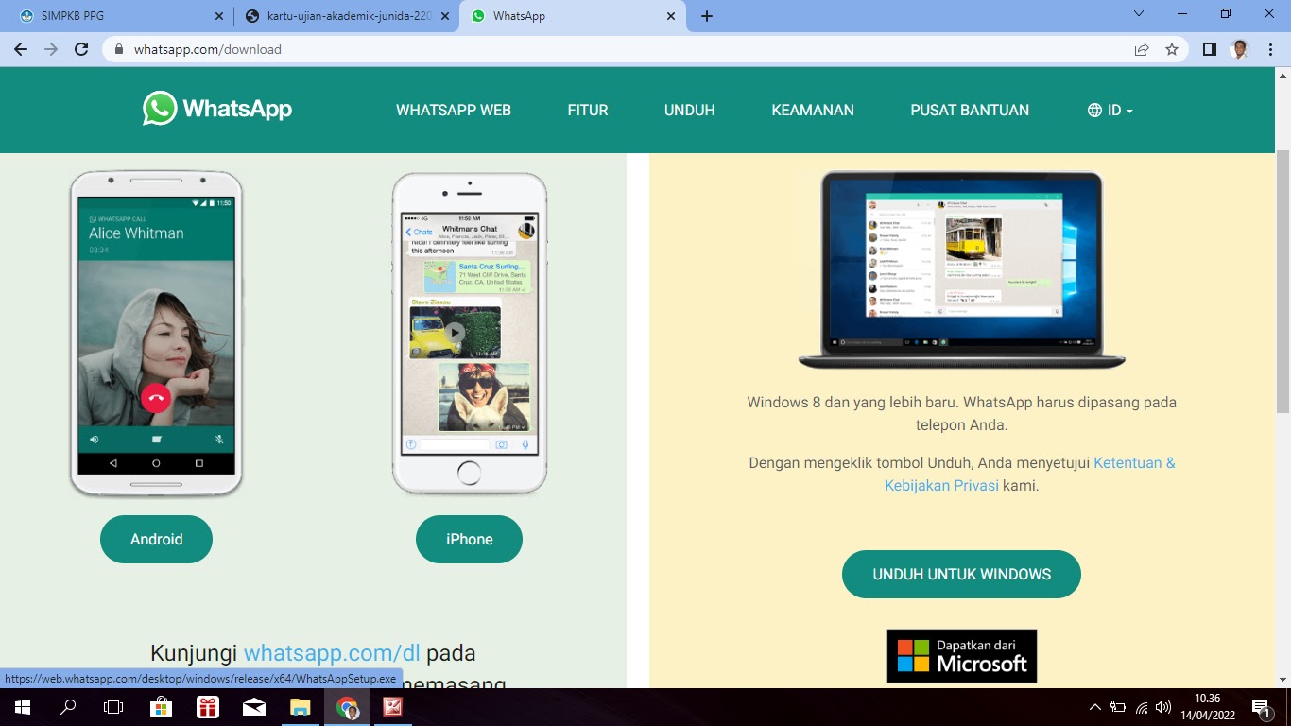1291x726 pixels.
Task: Open red gift app on taskbar
Action: (x=208, y=707)
